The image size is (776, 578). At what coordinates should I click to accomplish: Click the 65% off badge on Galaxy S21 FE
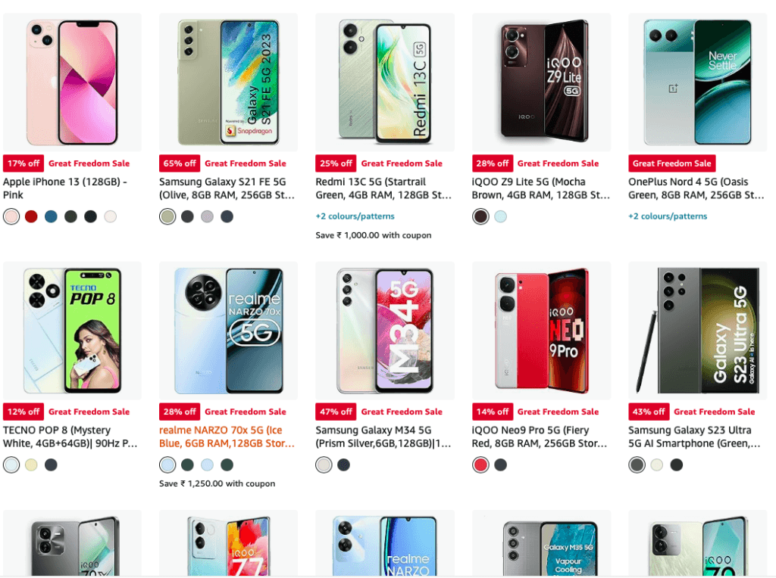pos(180,163)
